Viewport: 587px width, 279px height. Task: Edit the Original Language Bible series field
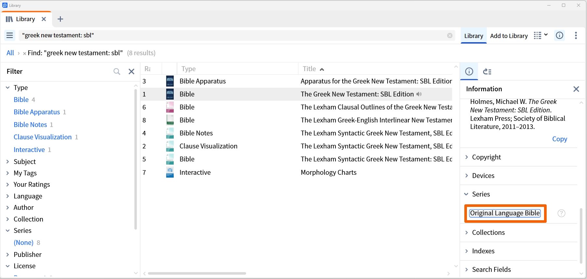(505, 213)
